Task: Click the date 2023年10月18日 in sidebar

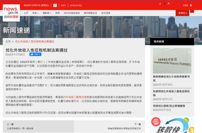Action: [x=163, y=85]
